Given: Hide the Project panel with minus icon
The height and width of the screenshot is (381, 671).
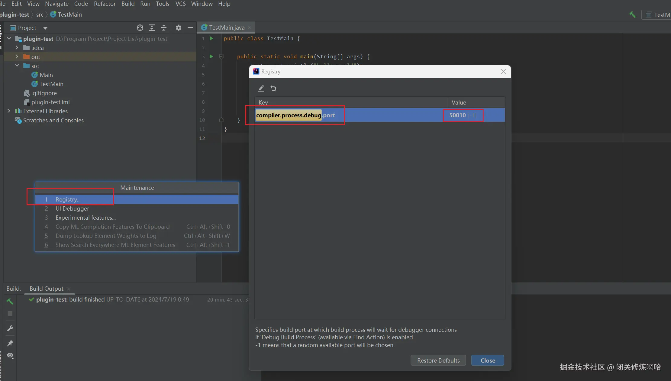Looking at the screenshot, I should [x=190, y=28].
